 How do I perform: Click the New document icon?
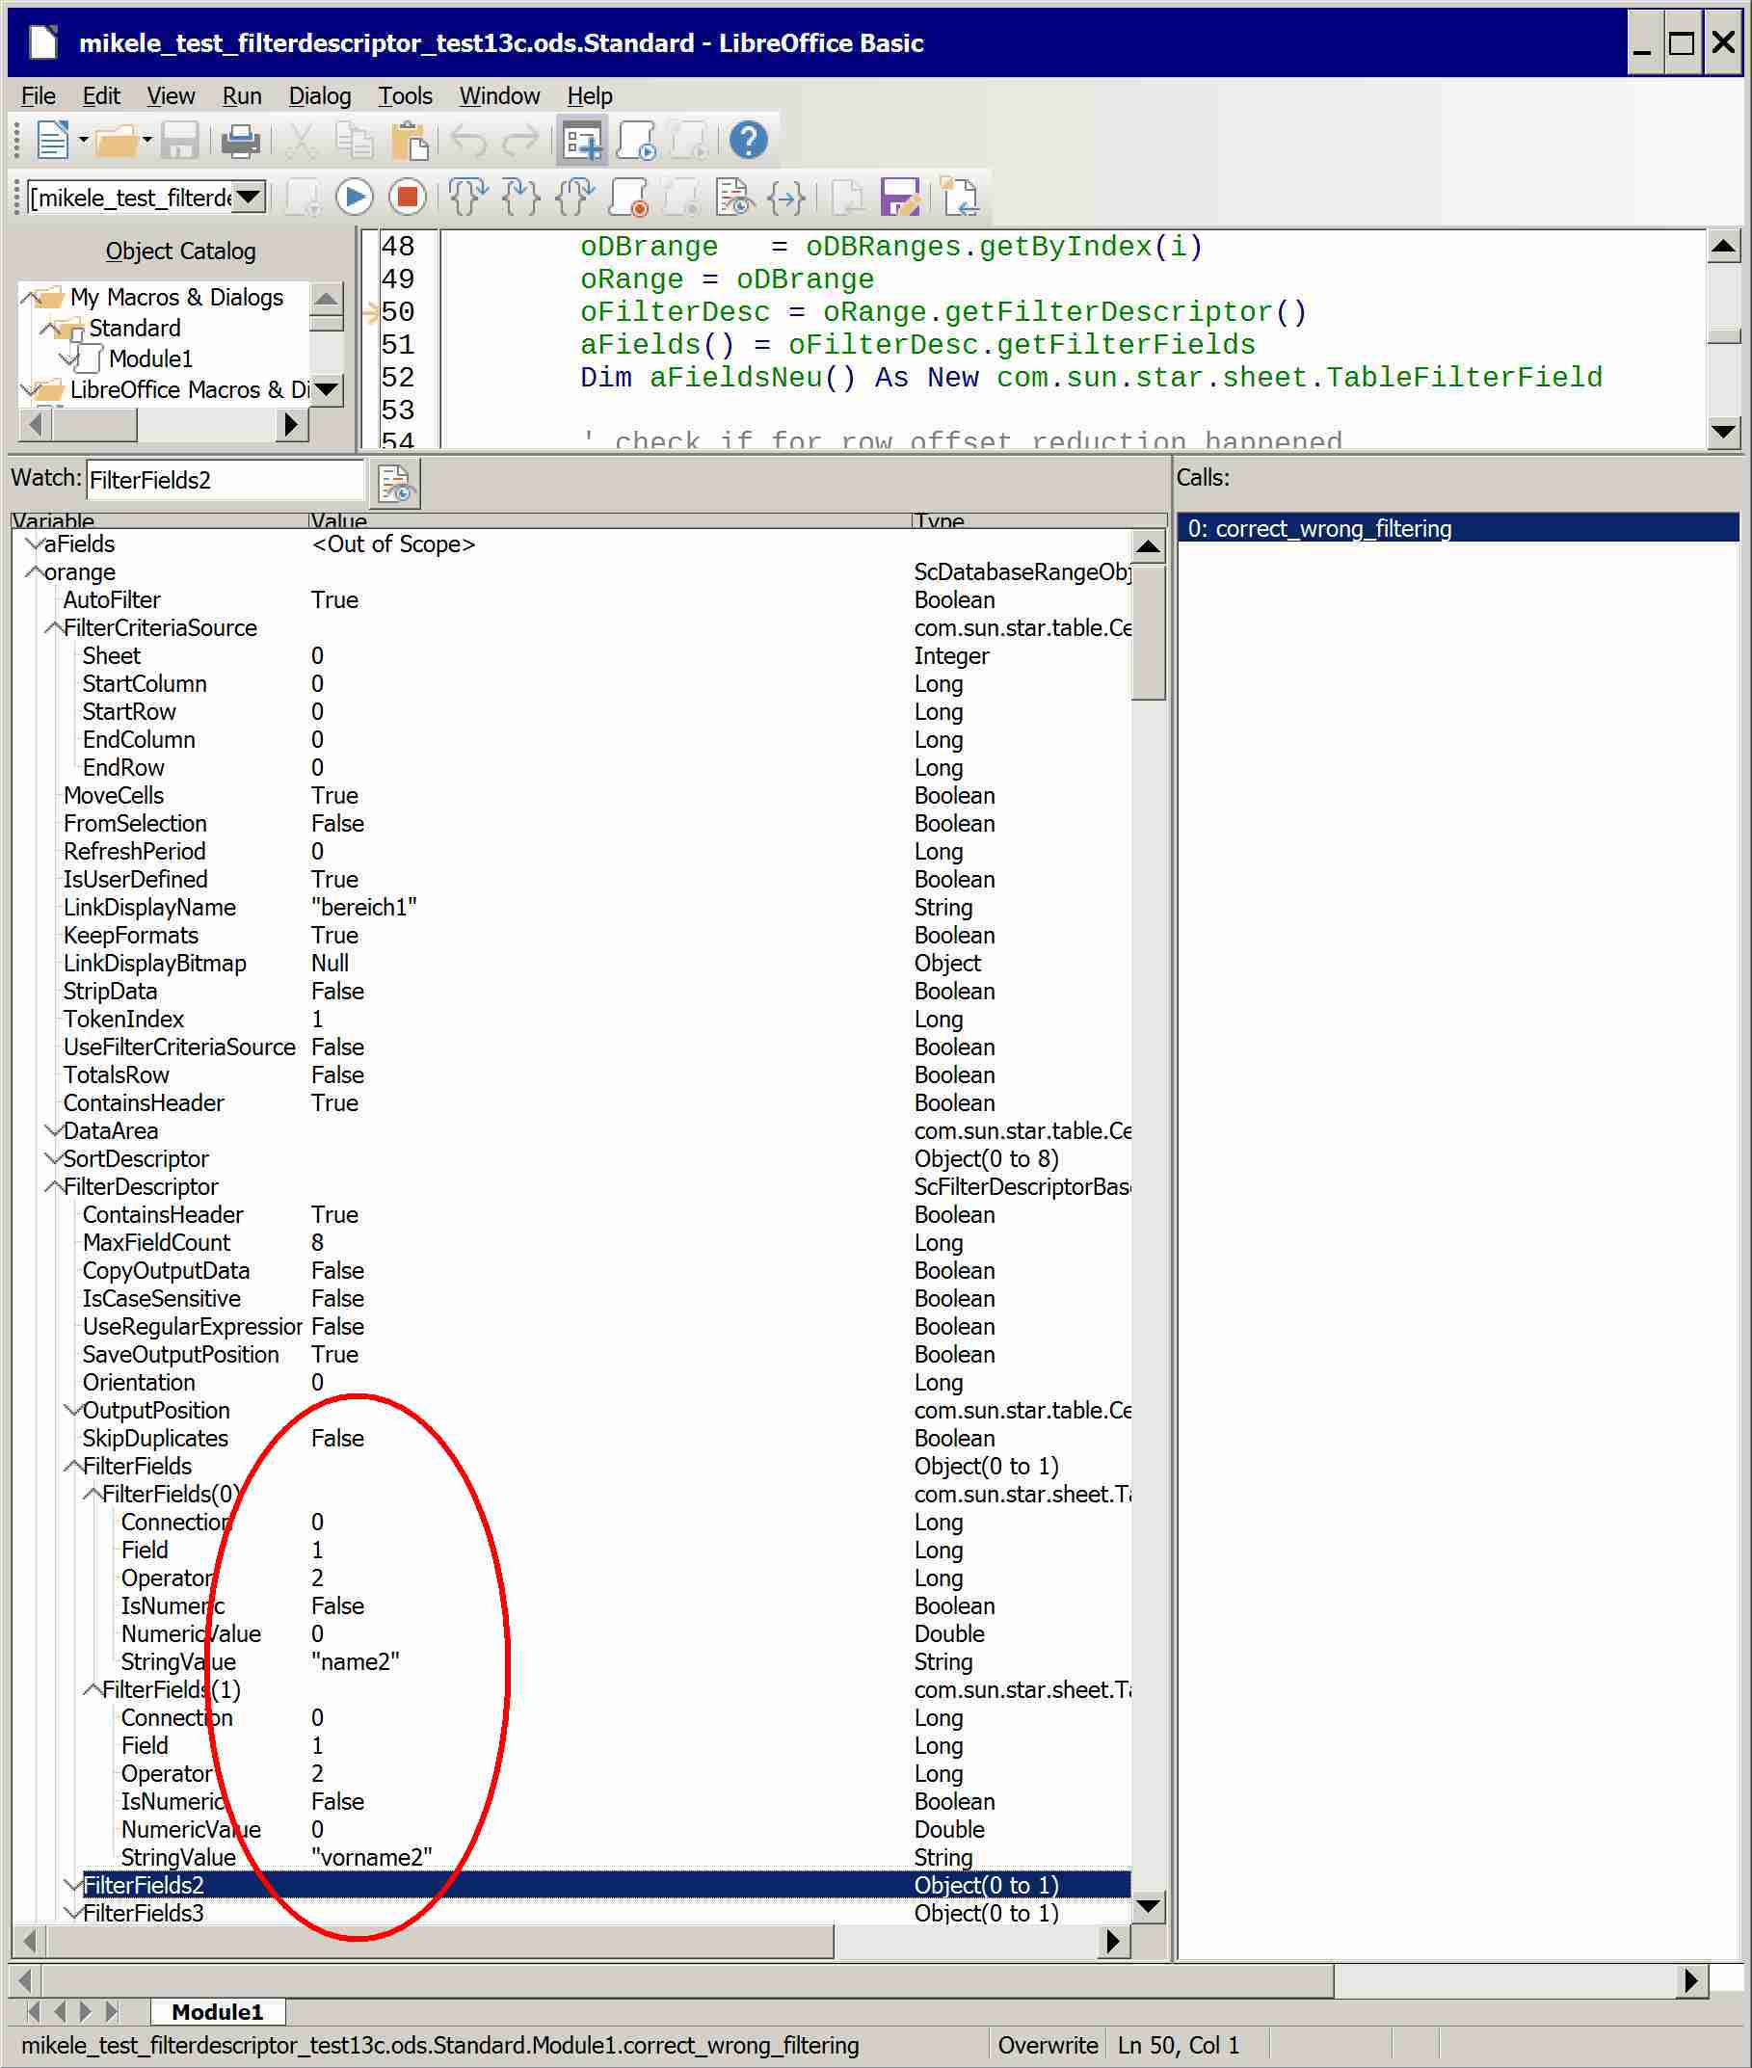[52, 140]
